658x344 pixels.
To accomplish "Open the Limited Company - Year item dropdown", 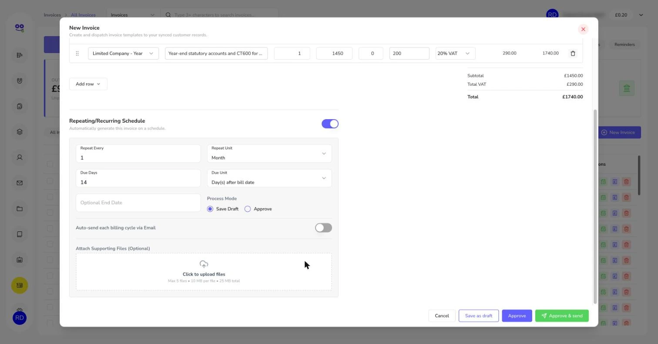I will tap(123, 53).
